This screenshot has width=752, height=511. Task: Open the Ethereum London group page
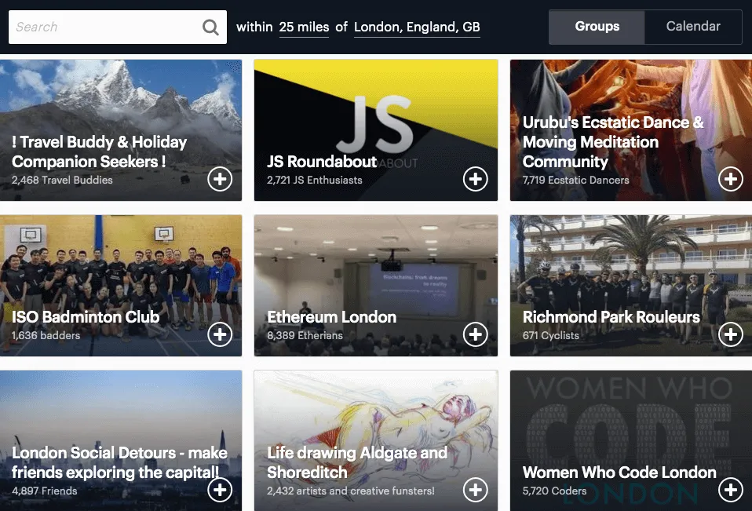(x=331, y=317)
